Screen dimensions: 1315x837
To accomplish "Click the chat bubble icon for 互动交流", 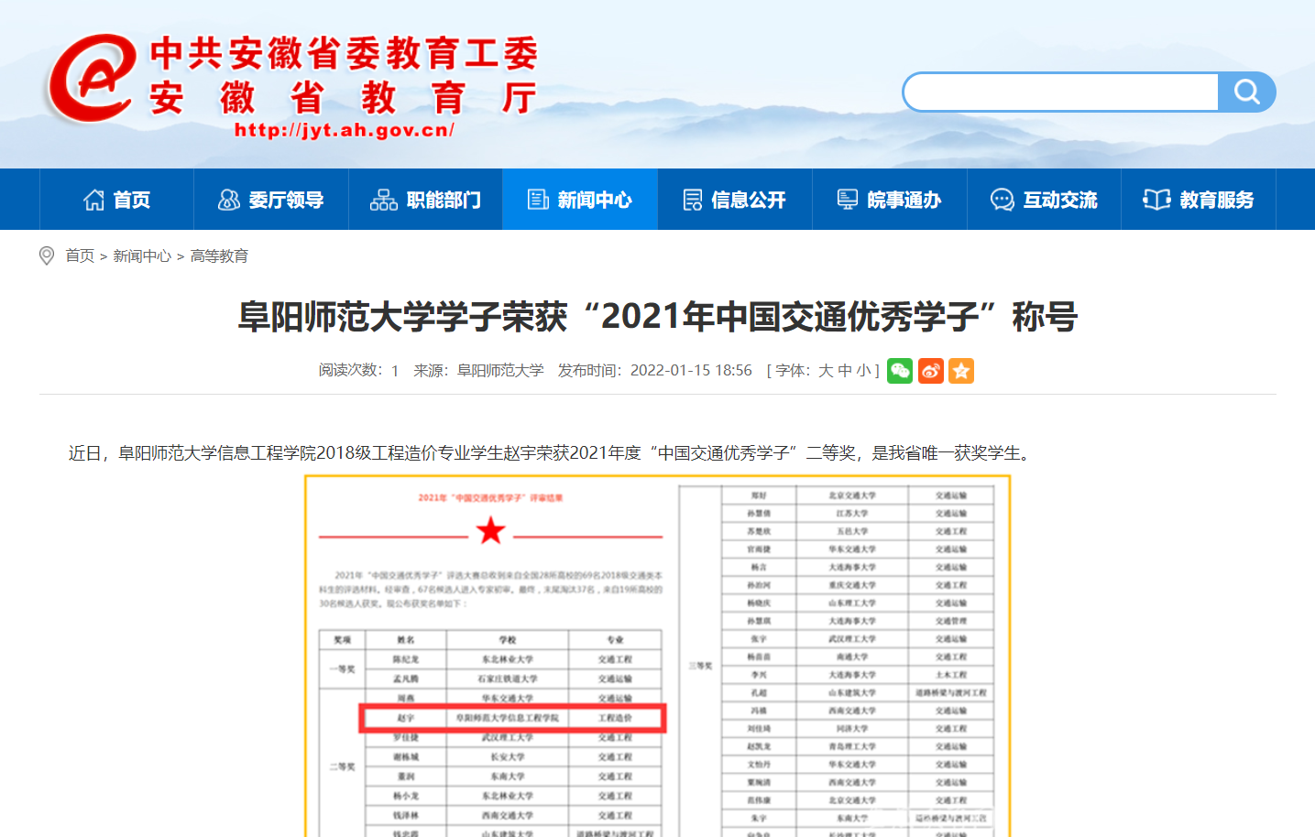I will coord(1002,200).
